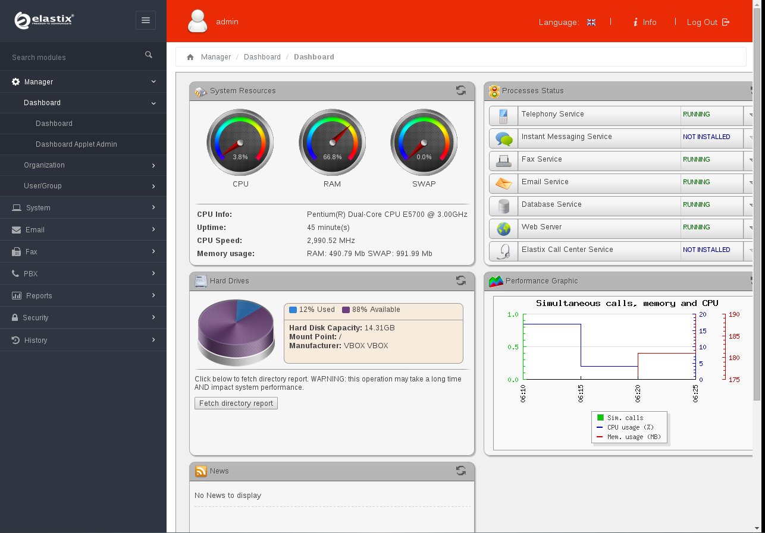Click the Fetch directory report button
765x533 pixels.
(x=236, y=403)
